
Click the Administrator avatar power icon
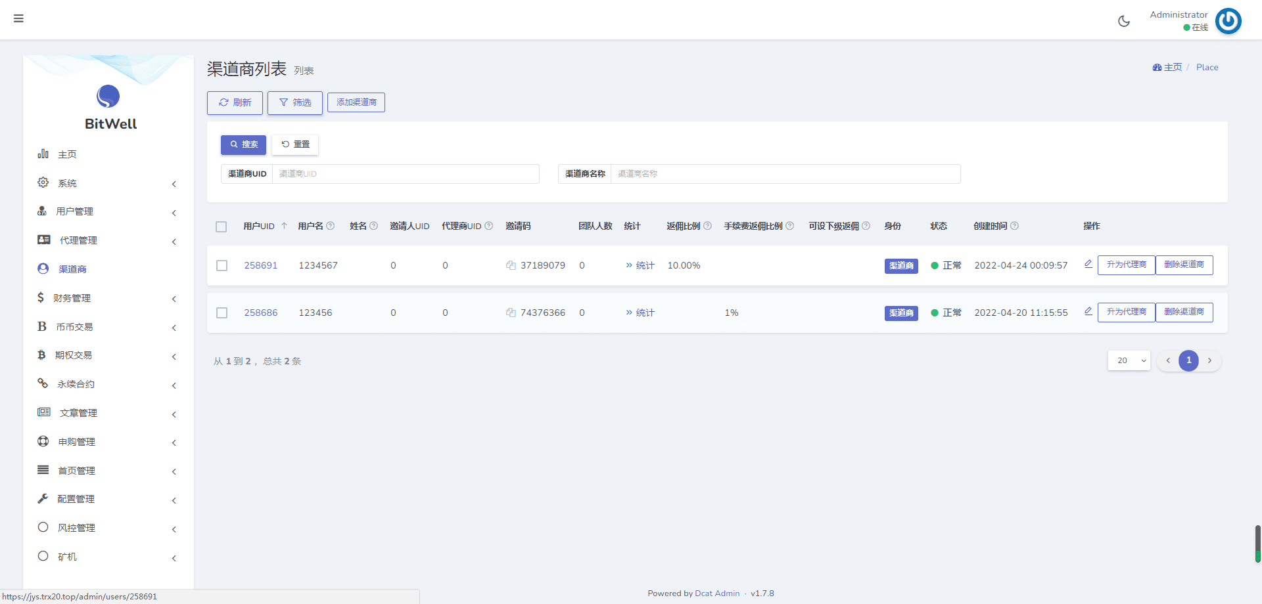pyautogui.click(x=1228, y=21)
